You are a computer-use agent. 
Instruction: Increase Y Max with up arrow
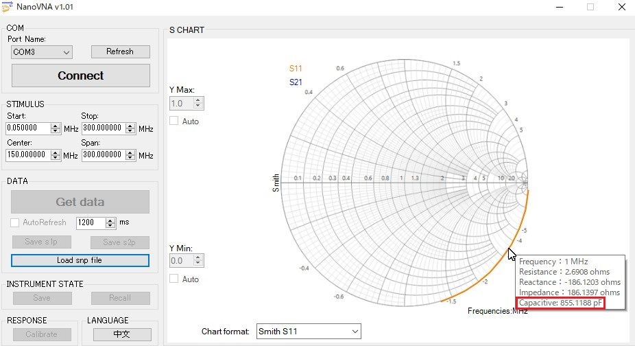pos(198,101)
